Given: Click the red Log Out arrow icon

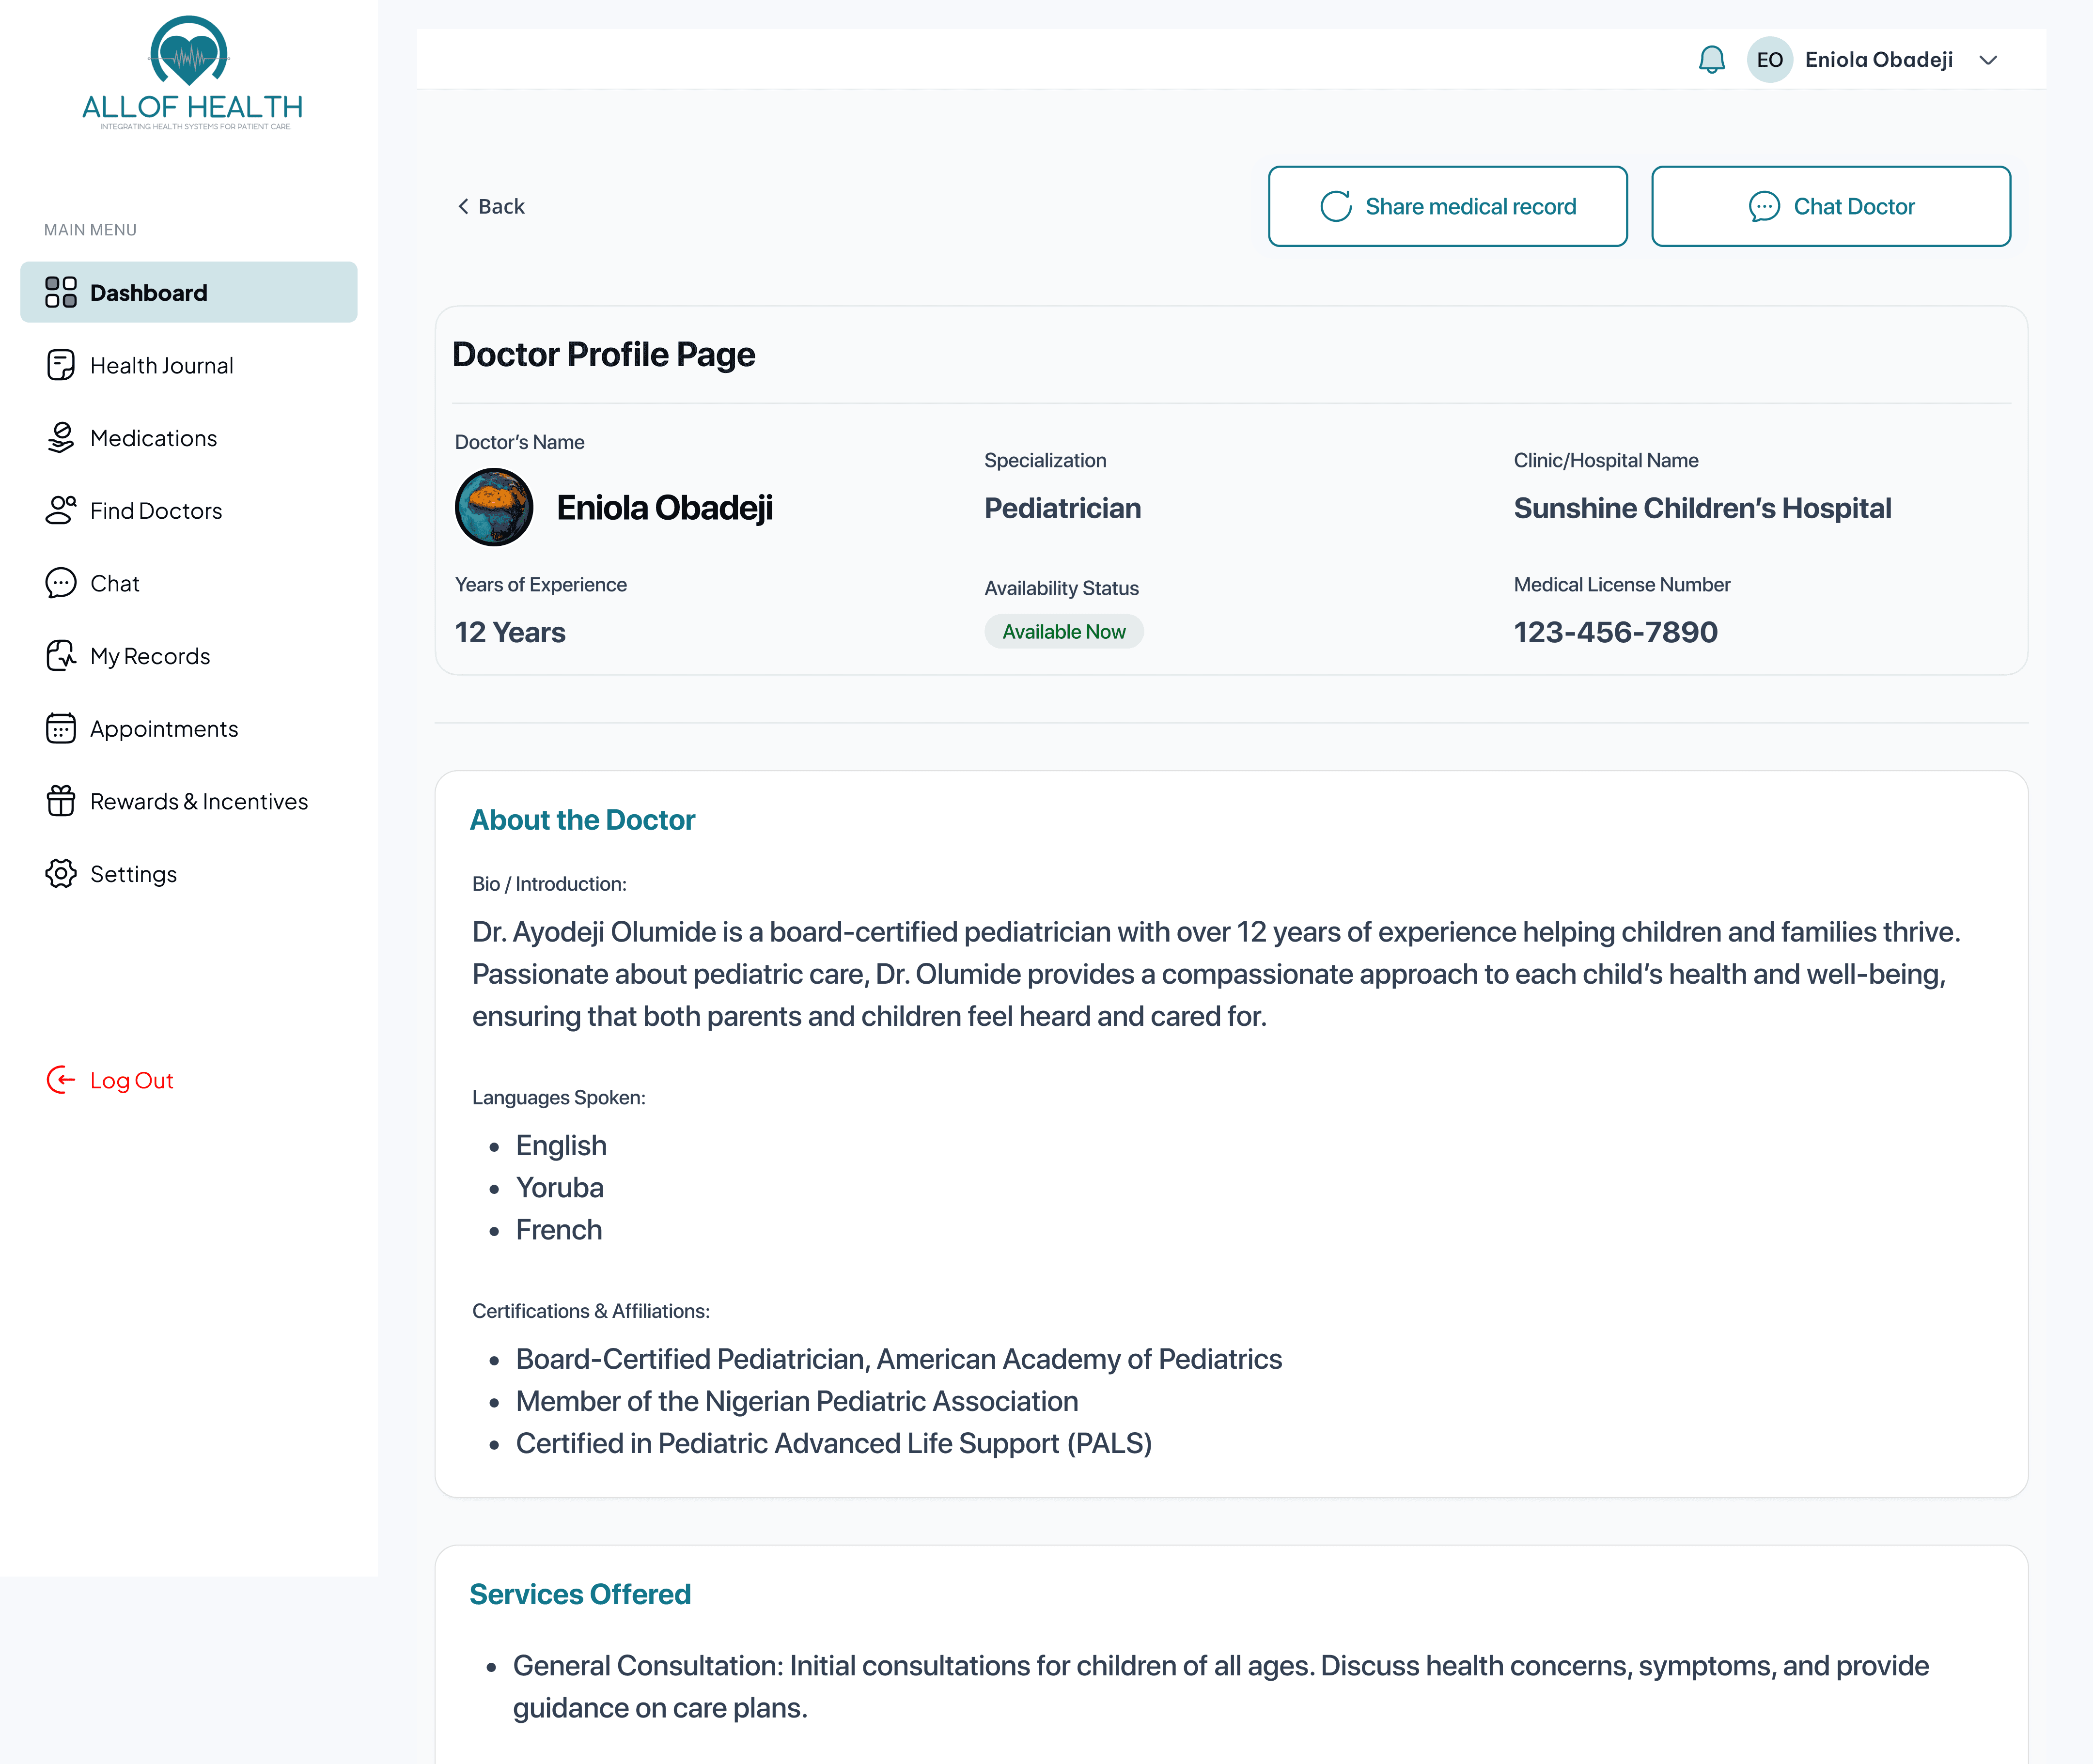Looking at the screenshot, I should (60, 1080).
